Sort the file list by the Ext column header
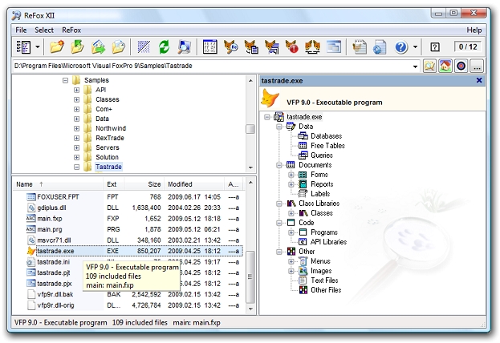This screenshot has height=343, width=500. point(114,184)
